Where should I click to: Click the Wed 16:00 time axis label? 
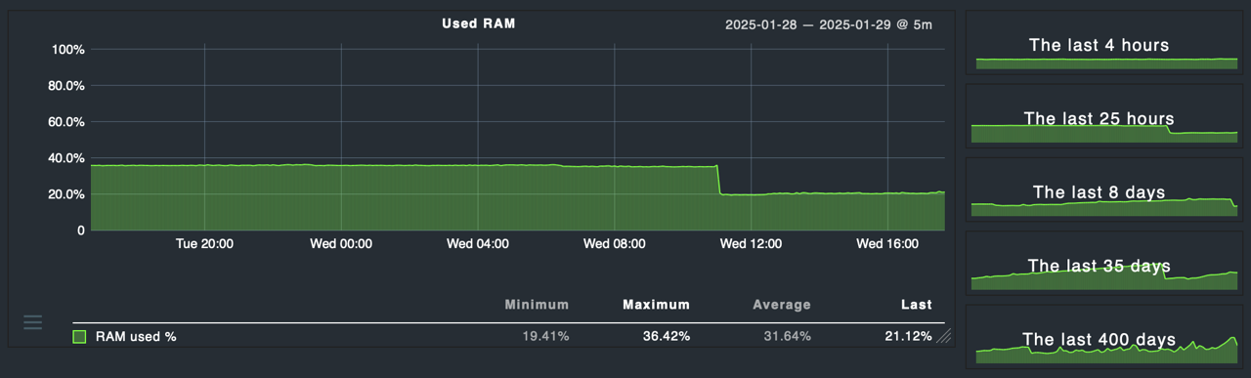coord(887,244)
